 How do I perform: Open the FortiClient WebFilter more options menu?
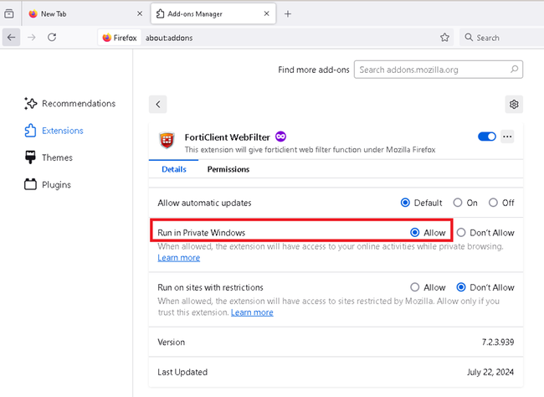[507, 137]
